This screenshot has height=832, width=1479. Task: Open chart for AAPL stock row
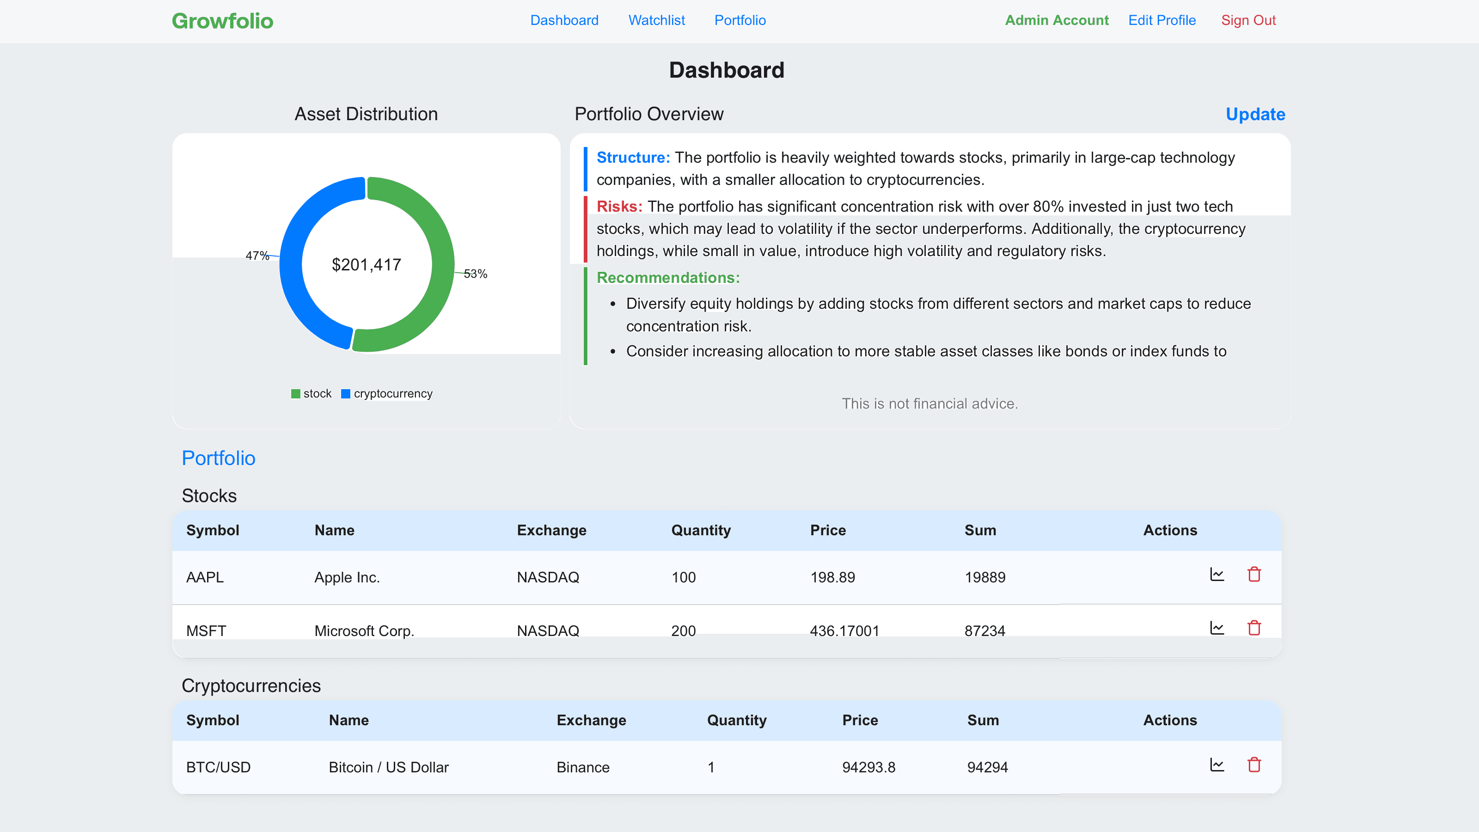[x=1216, y=575]
